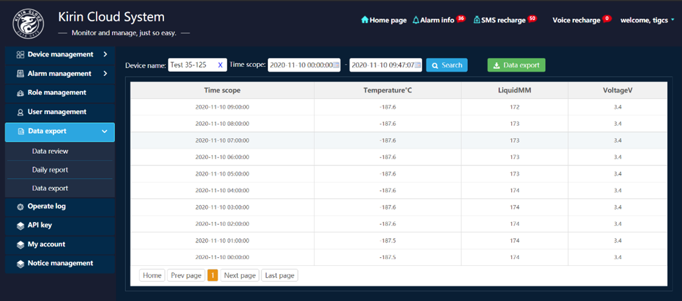Clear device name with the X icon

(220, 65)
